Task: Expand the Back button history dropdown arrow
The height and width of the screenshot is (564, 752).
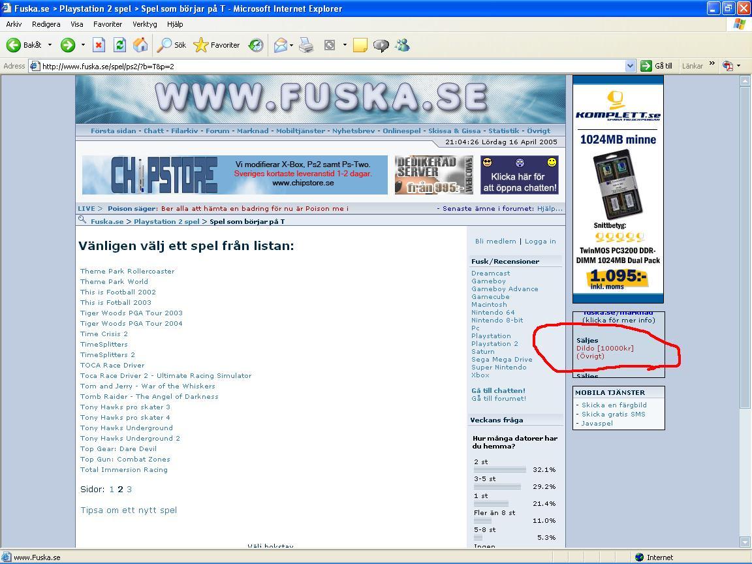Action: pos(50,45)
